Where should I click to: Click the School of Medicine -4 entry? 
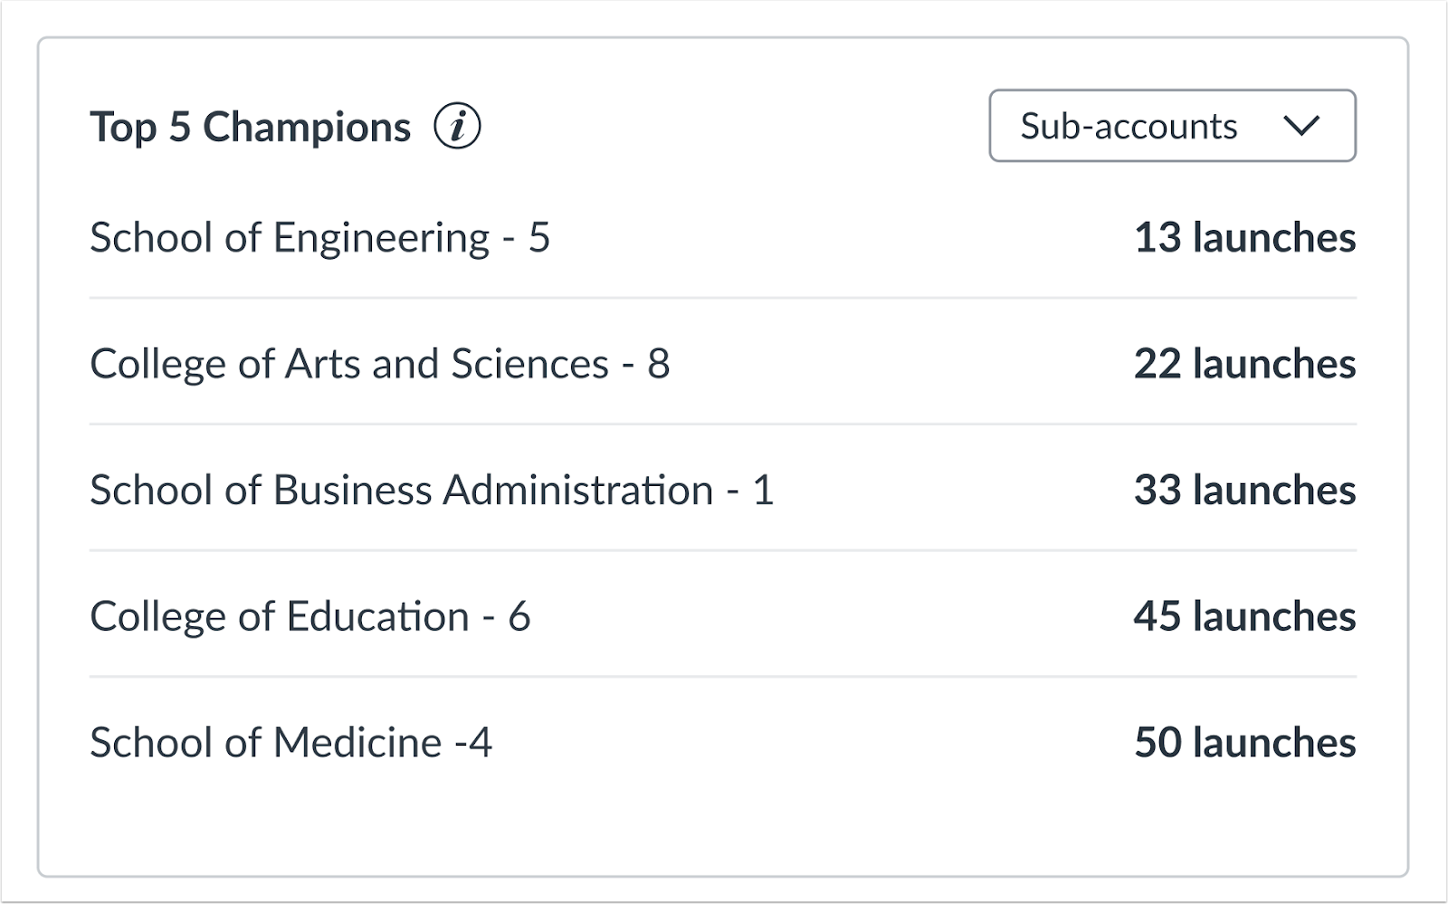[x=291, y=743]
